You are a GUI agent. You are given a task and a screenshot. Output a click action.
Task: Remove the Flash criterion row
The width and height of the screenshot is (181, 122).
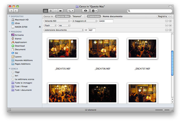coord(166,25)
